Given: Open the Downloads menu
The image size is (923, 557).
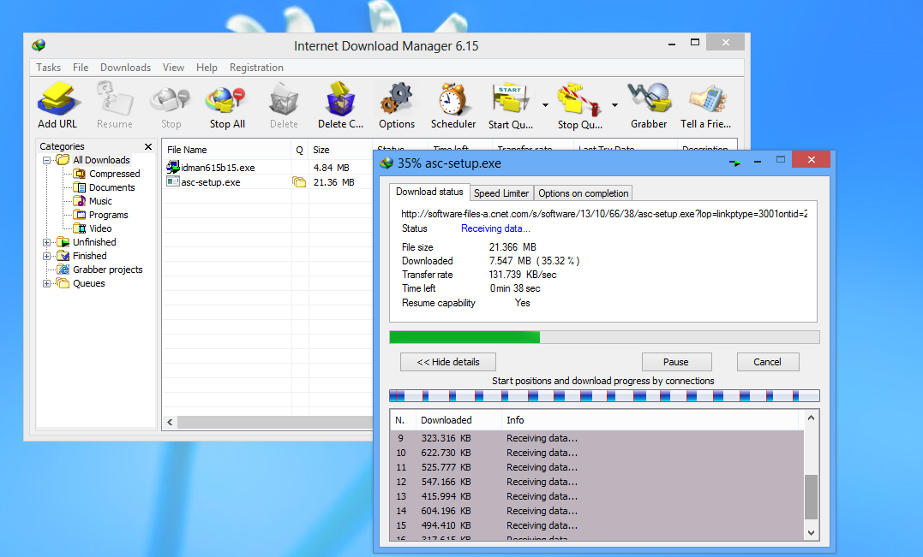Looking at the screenshot, I should [125, 67].
